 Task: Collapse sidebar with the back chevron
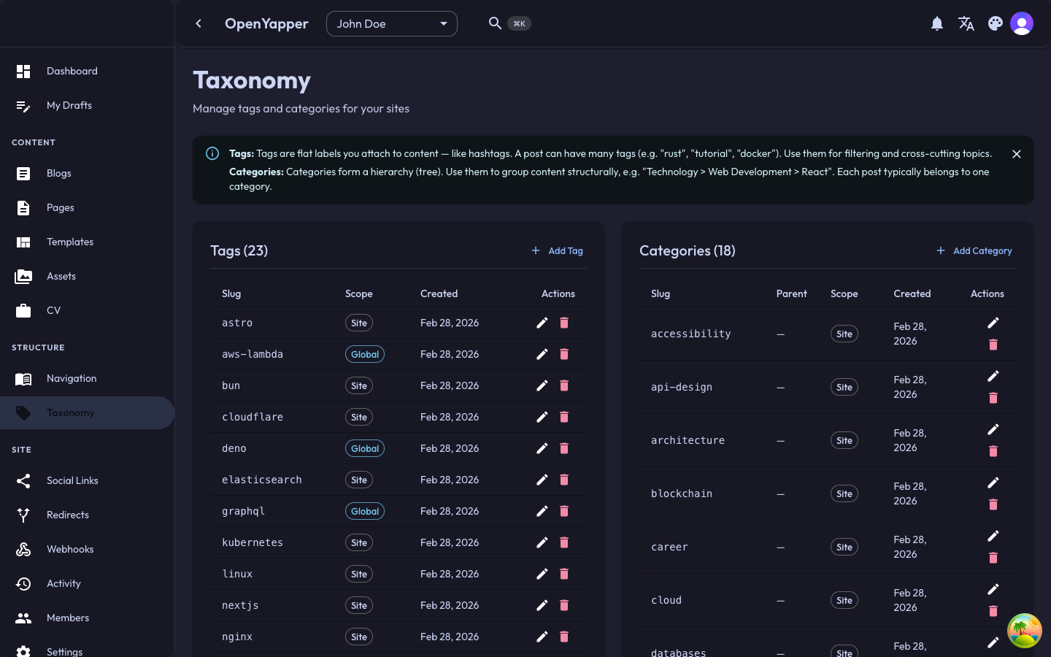coord(199,24)
